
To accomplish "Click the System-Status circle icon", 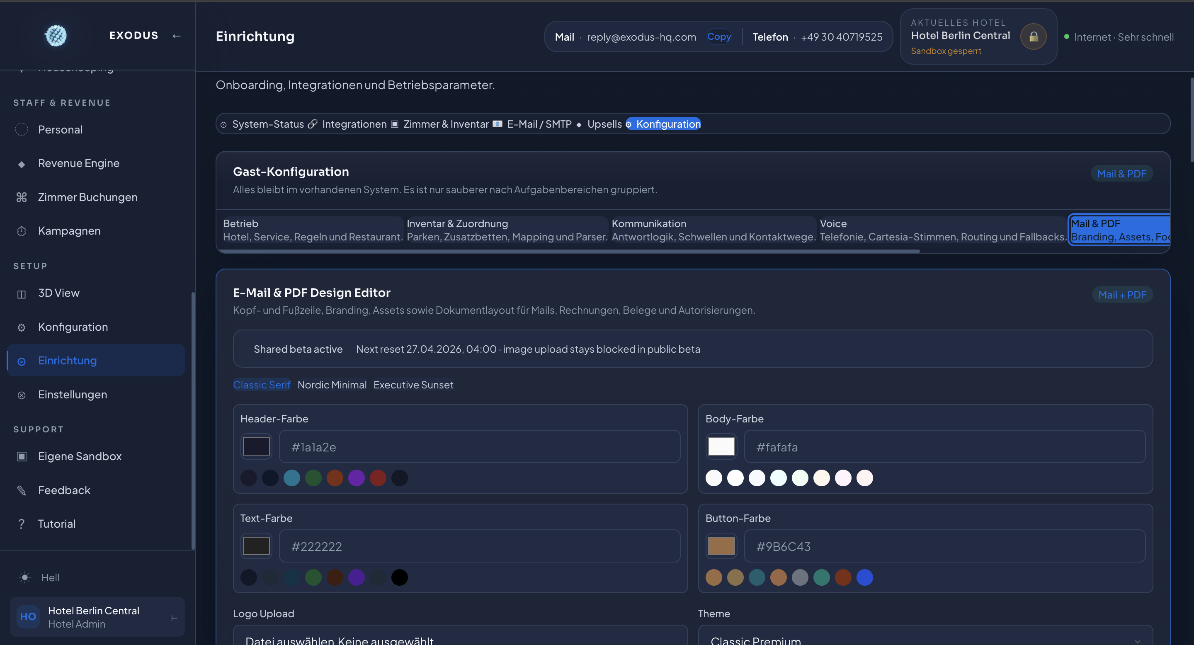I will click(x=223, y=125).
